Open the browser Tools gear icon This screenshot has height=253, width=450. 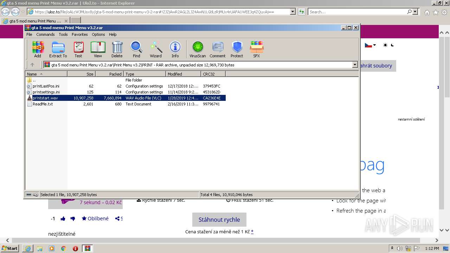(x=444, y=12)
